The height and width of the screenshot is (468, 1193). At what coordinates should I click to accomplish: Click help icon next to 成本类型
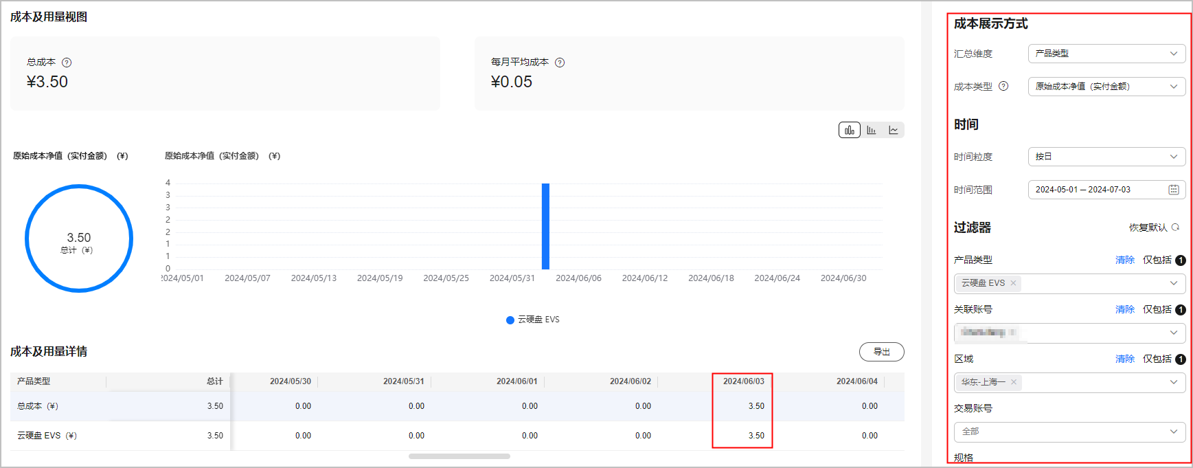(x=1003, y=87)
